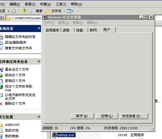The width and height of the screenshot is (162, 139).
Task: Click the envelope icon for emailing this file
Action: [x=1, y=95]
